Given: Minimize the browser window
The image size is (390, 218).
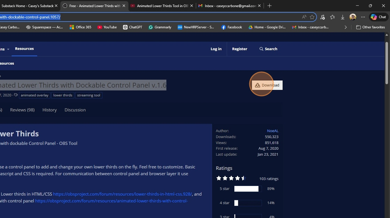Looking at the screenshot, I should (x=357, y=6).
